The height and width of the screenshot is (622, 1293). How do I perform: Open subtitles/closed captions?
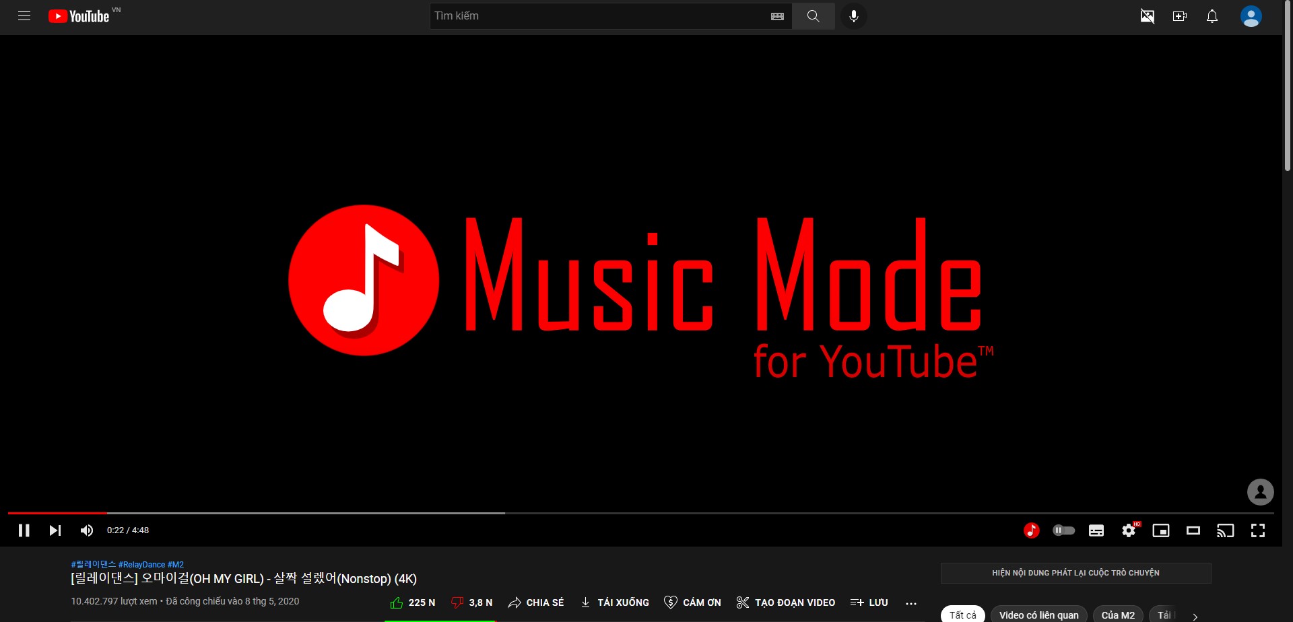coord(1096,530)
